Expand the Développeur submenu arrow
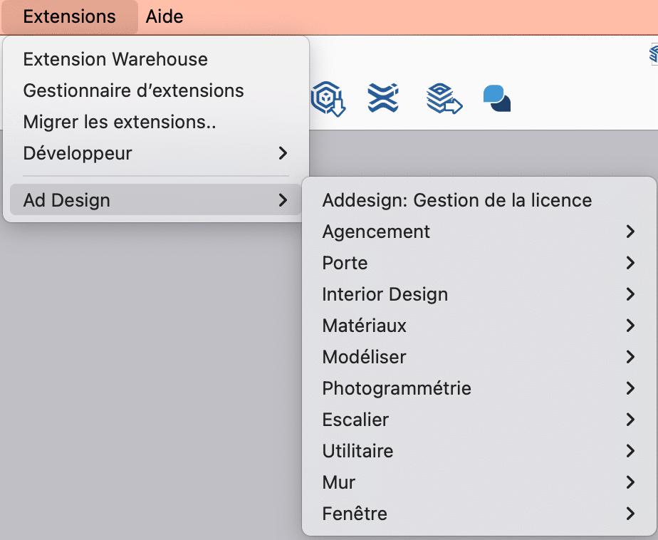The height and width of the screenshot is (540, 658). pyautogui.click(x=283, y=153)
